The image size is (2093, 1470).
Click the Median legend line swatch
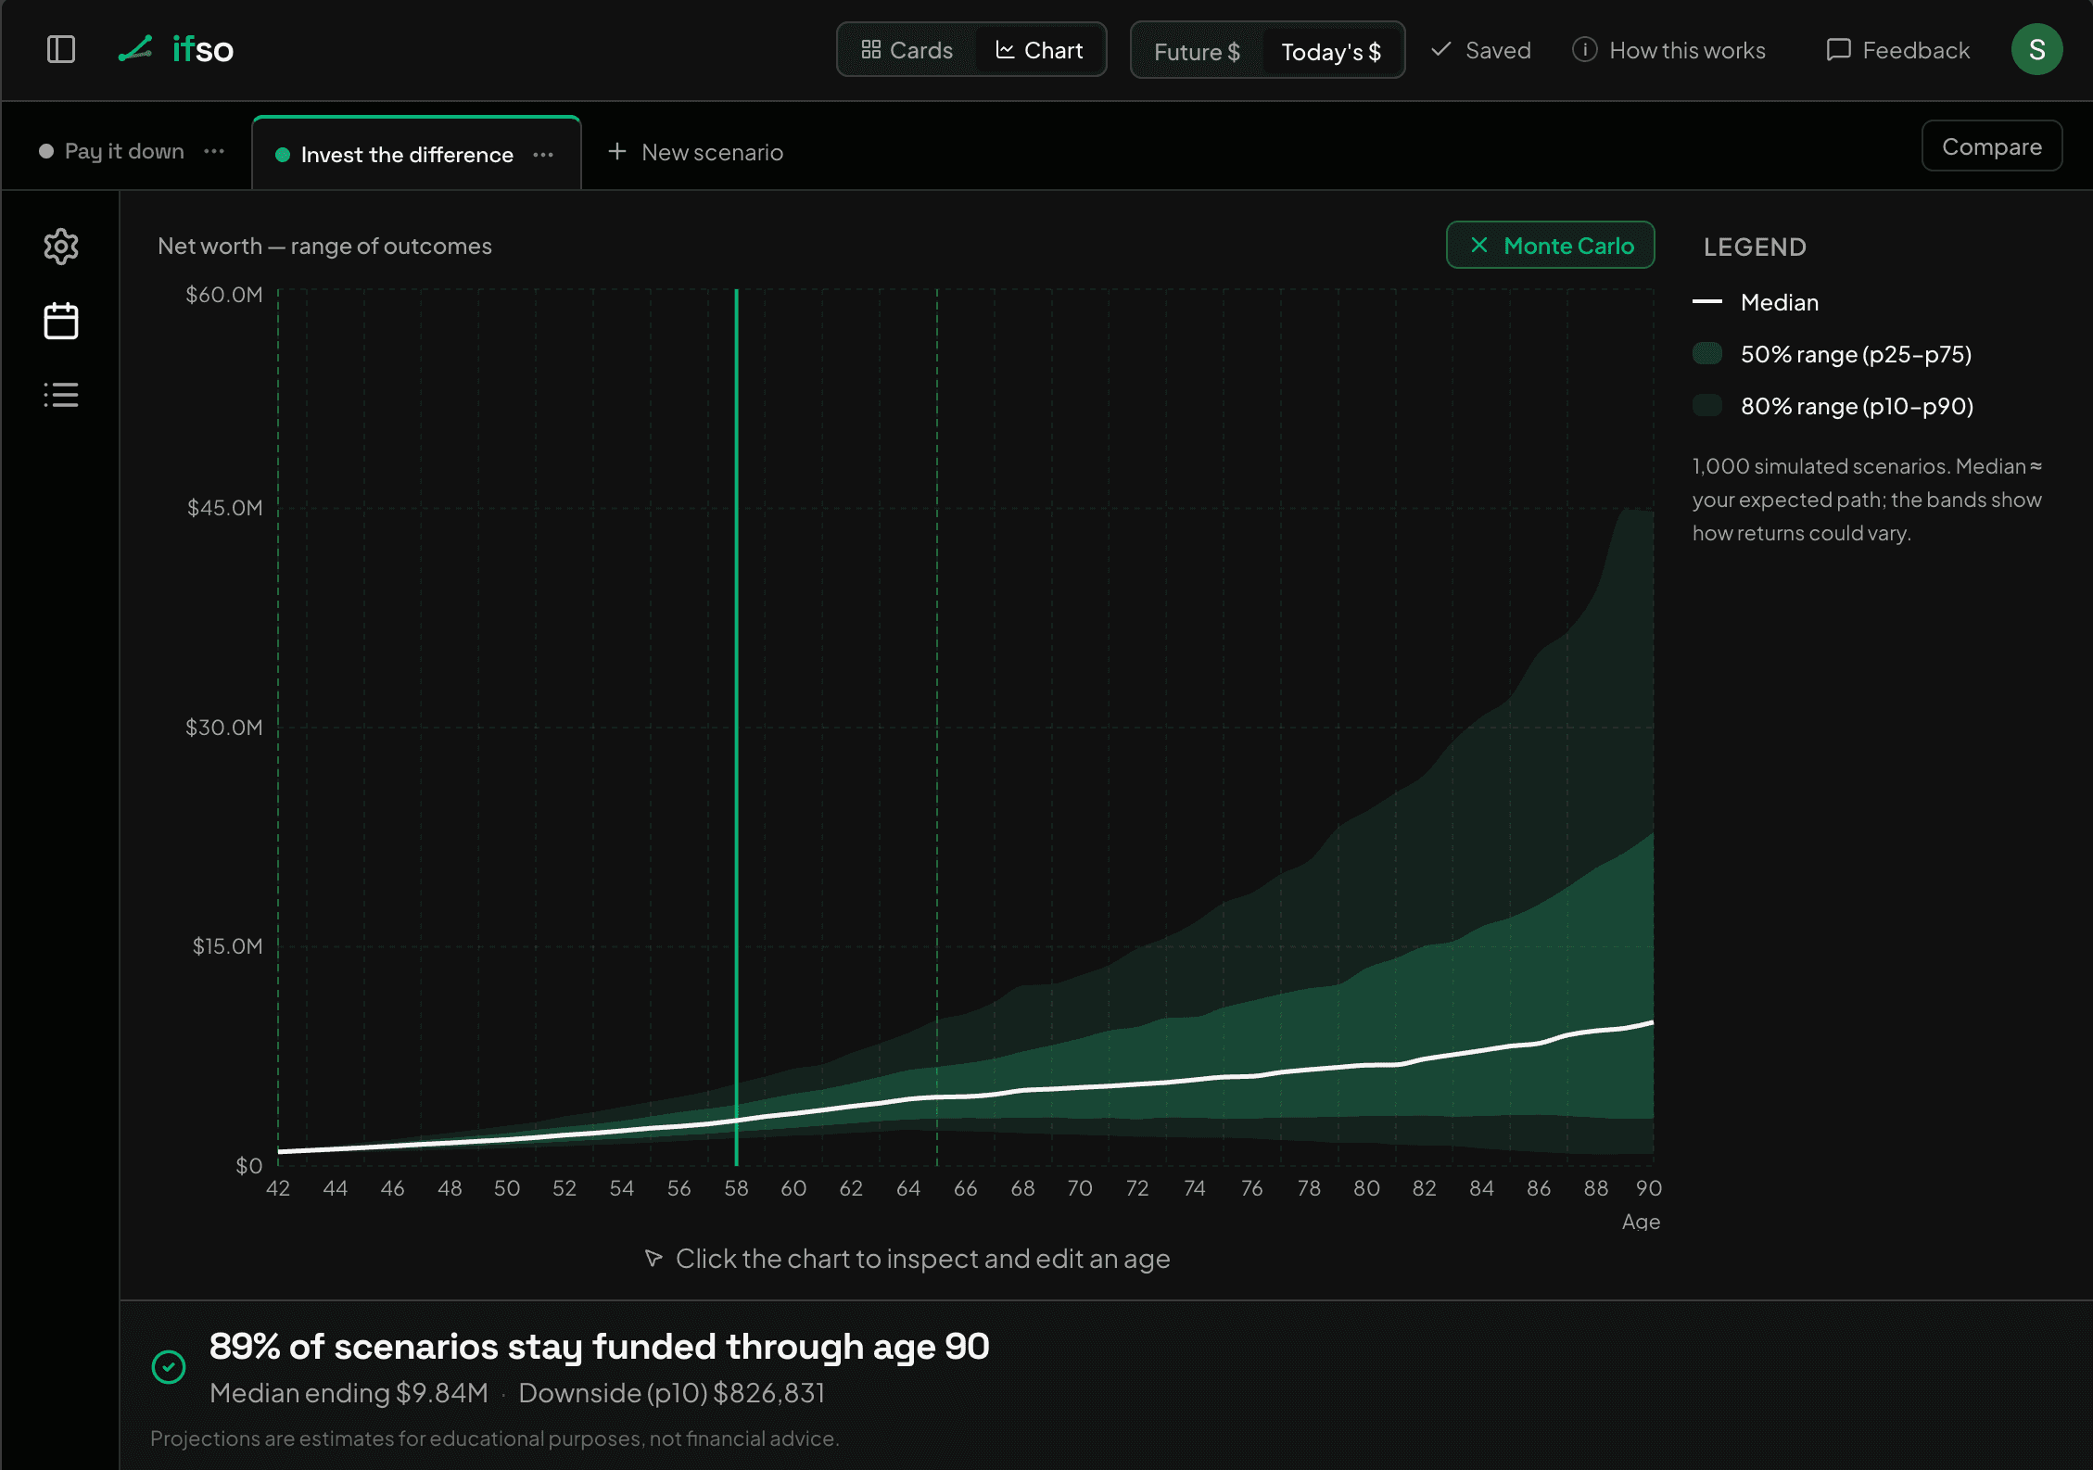[x=1706, y=302]
